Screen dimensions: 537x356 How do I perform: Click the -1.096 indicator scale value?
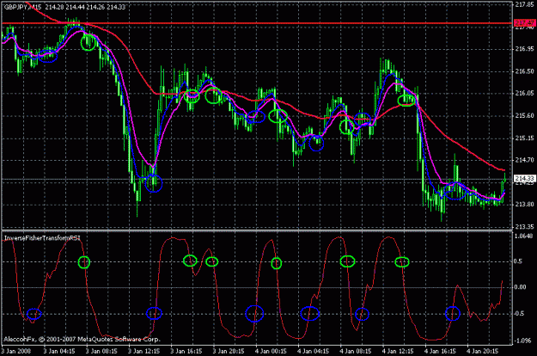click(x=523, y=341)
